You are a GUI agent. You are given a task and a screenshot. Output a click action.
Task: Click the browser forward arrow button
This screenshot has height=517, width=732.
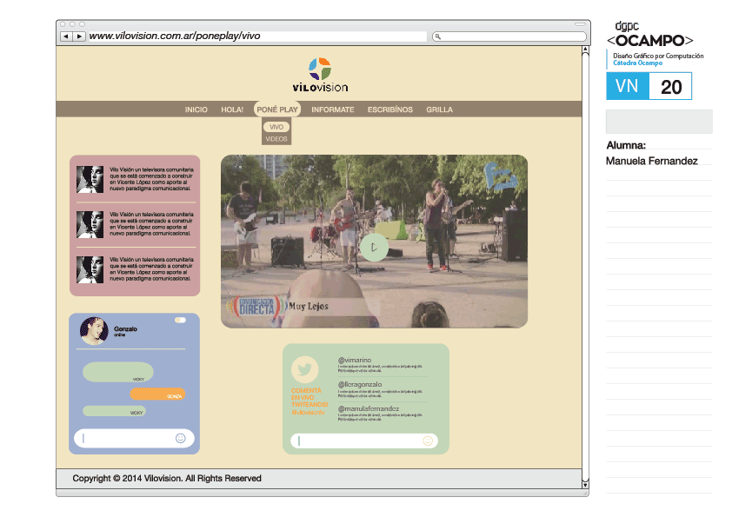point(79,36)
